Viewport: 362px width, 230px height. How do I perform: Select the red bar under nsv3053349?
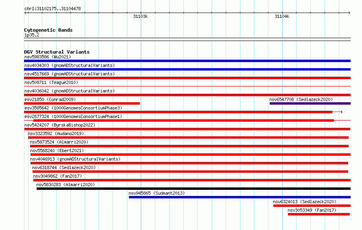(319, 214)
